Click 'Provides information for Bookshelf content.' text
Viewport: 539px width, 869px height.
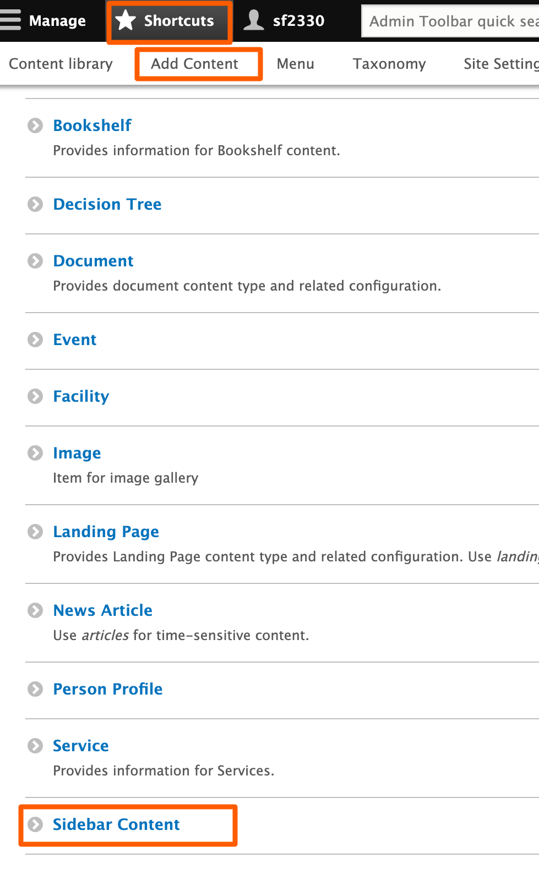tap(197, 150)
